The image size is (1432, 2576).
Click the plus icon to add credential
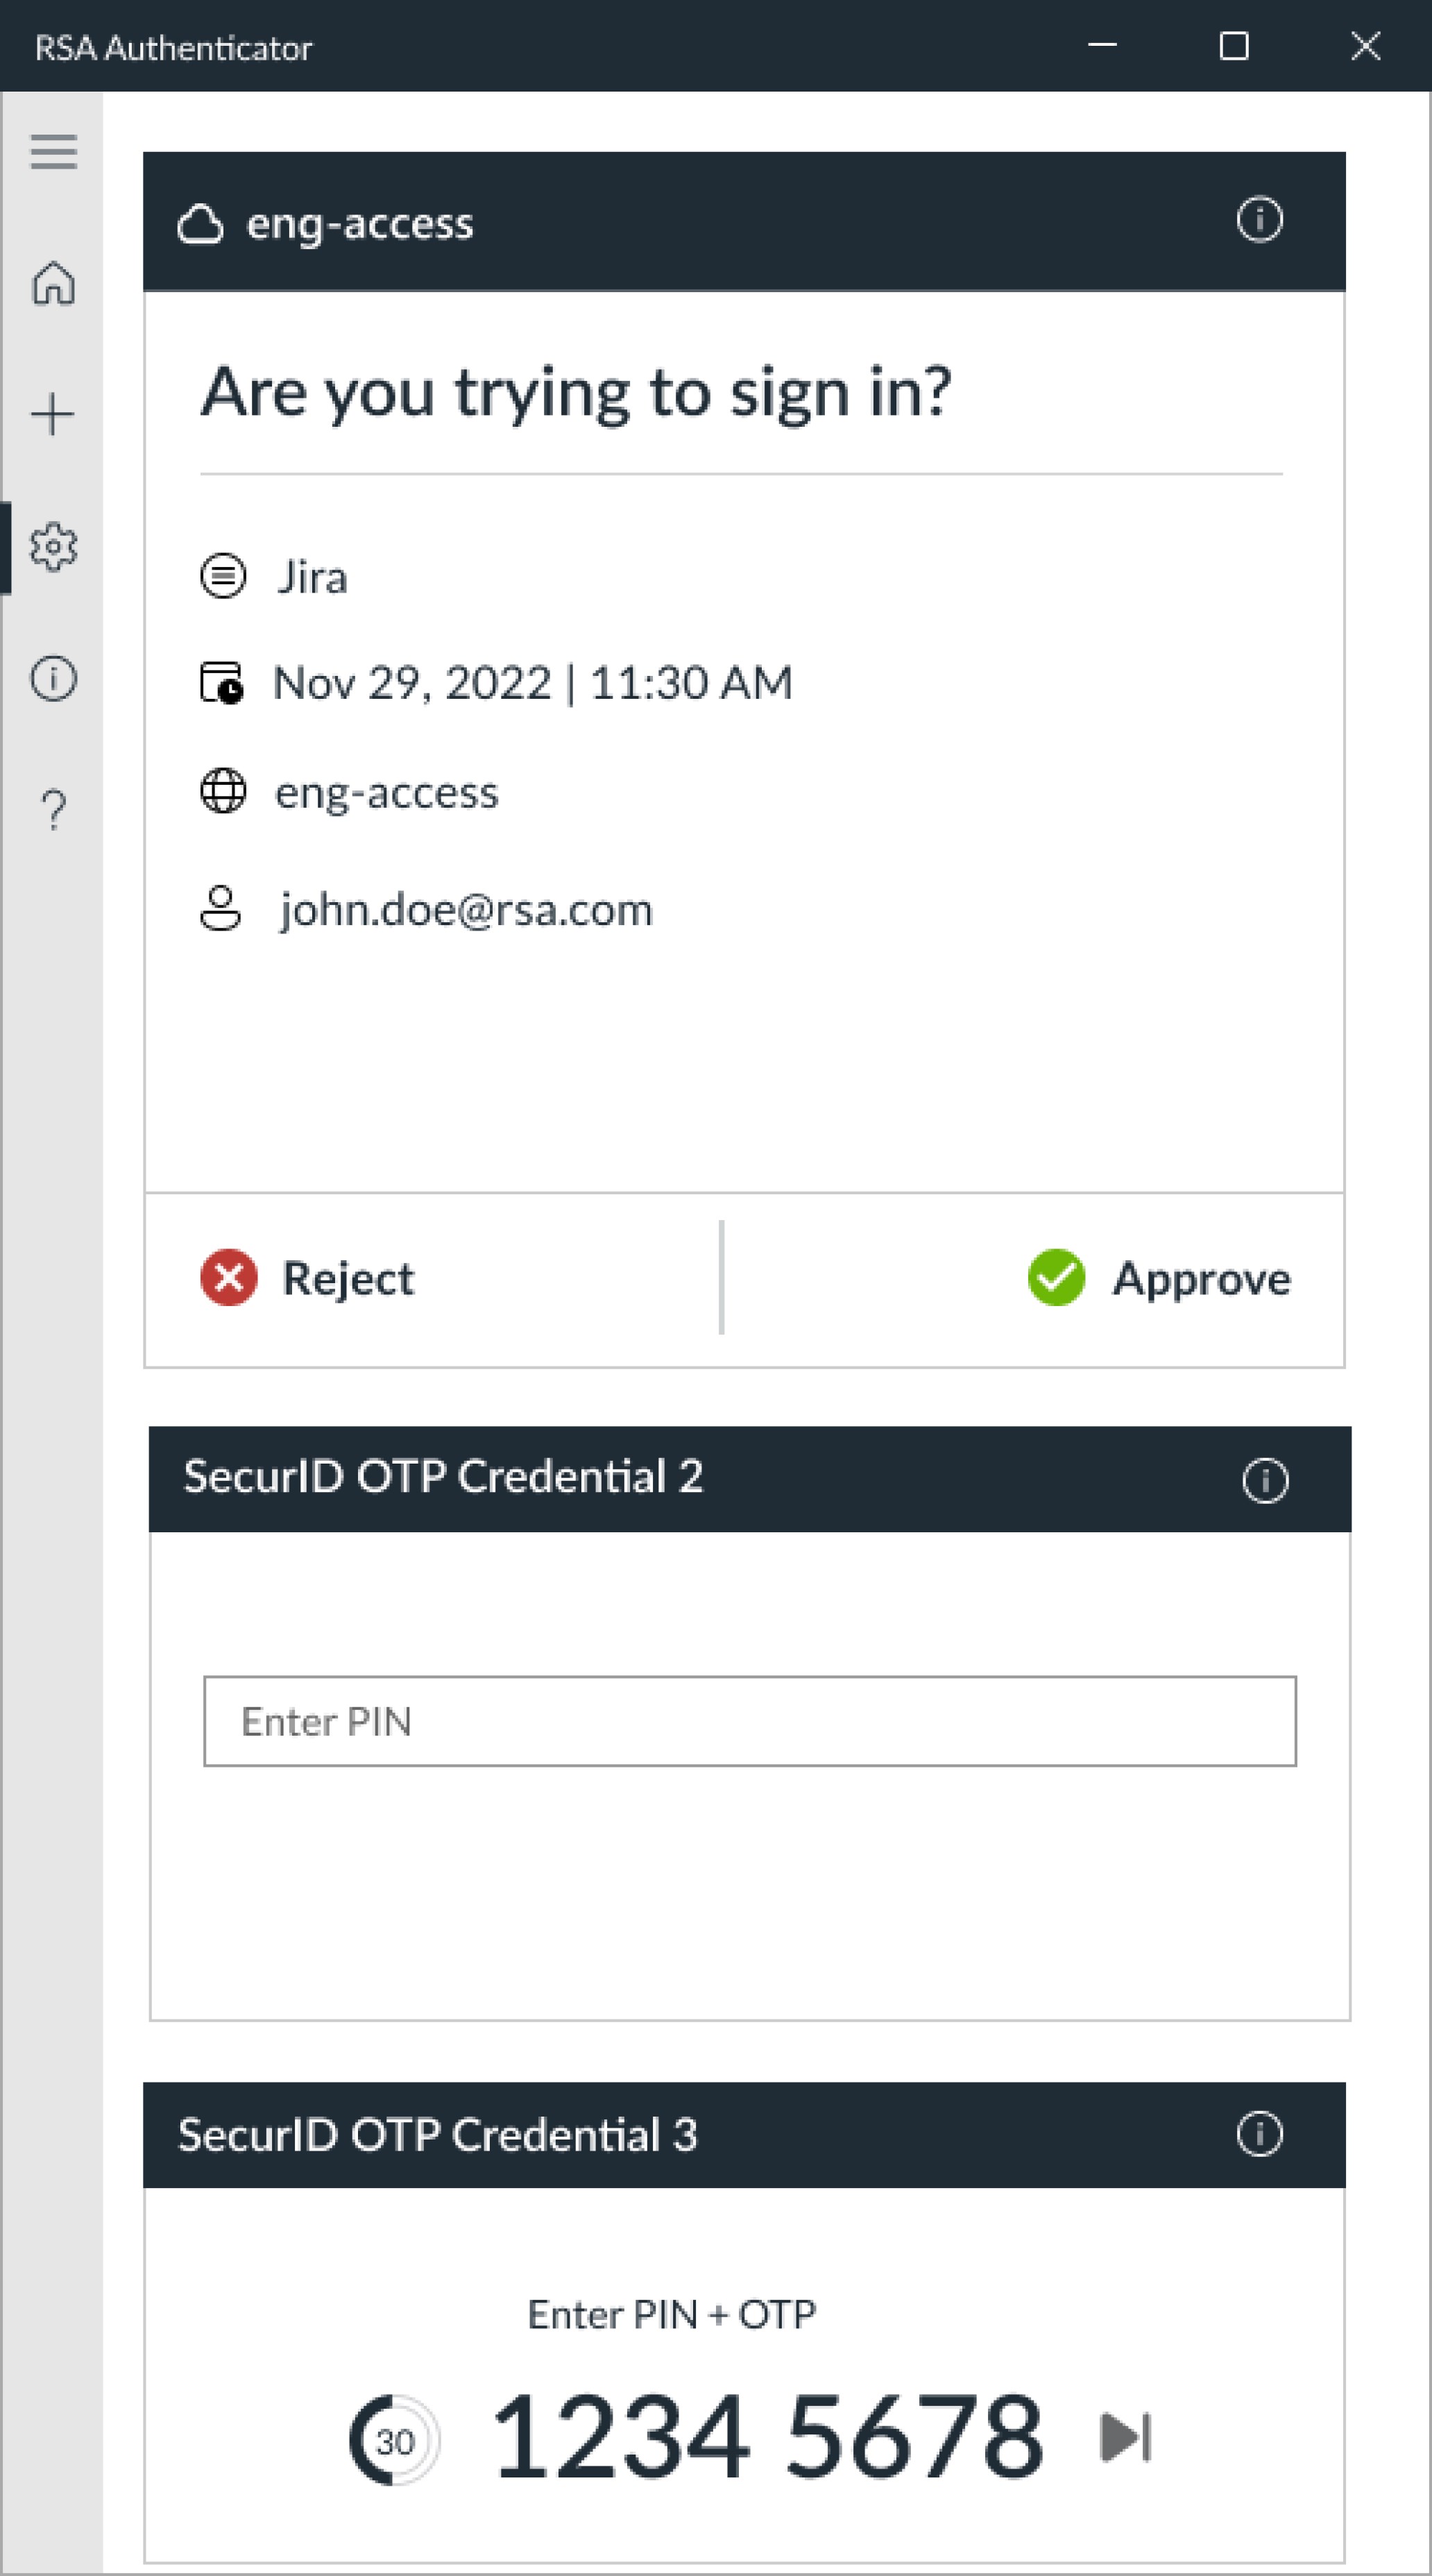53,414
